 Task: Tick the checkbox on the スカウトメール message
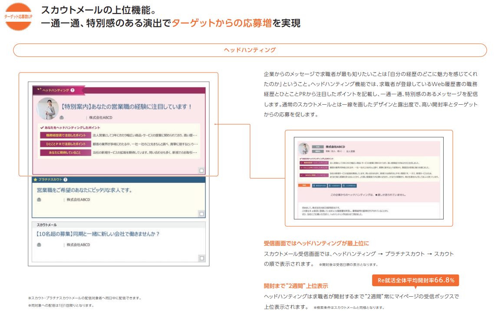(201, 258)
